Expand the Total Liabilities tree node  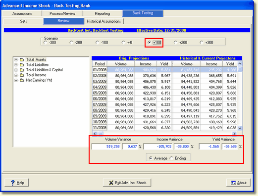click(x=16, y=65)
